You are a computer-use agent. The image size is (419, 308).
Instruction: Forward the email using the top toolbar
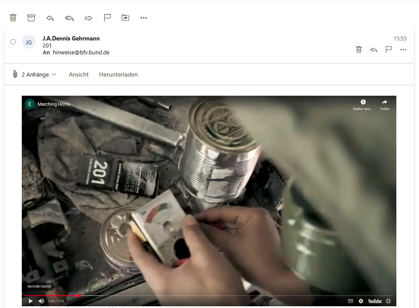click(x=88, y=18)
